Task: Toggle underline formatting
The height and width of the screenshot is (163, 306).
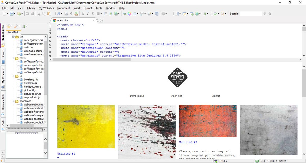Action: [x=93, y=13]
